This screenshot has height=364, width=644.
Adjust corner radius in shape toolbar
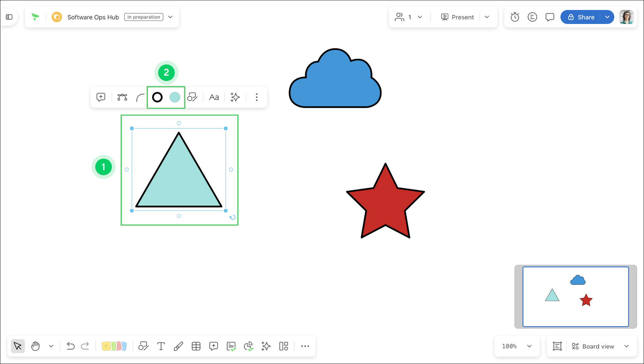pos(140,97)
